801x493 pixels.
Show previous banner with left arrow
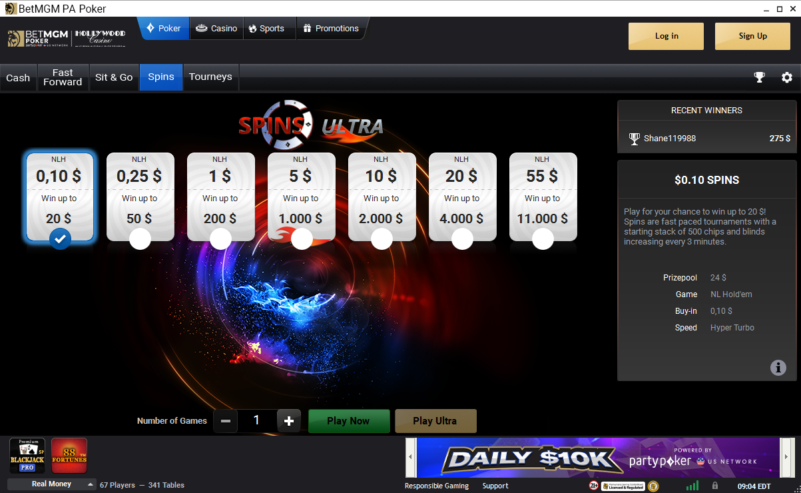pyautogui.click(x=410, y=456)
